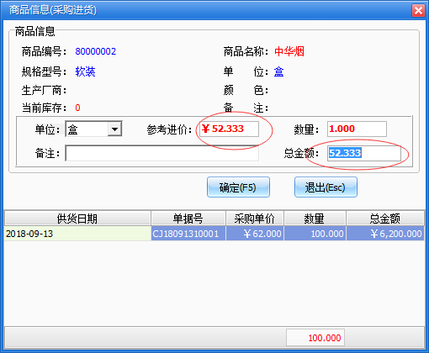
Task: Click the 退出(Esc) button
Action: 326,187
